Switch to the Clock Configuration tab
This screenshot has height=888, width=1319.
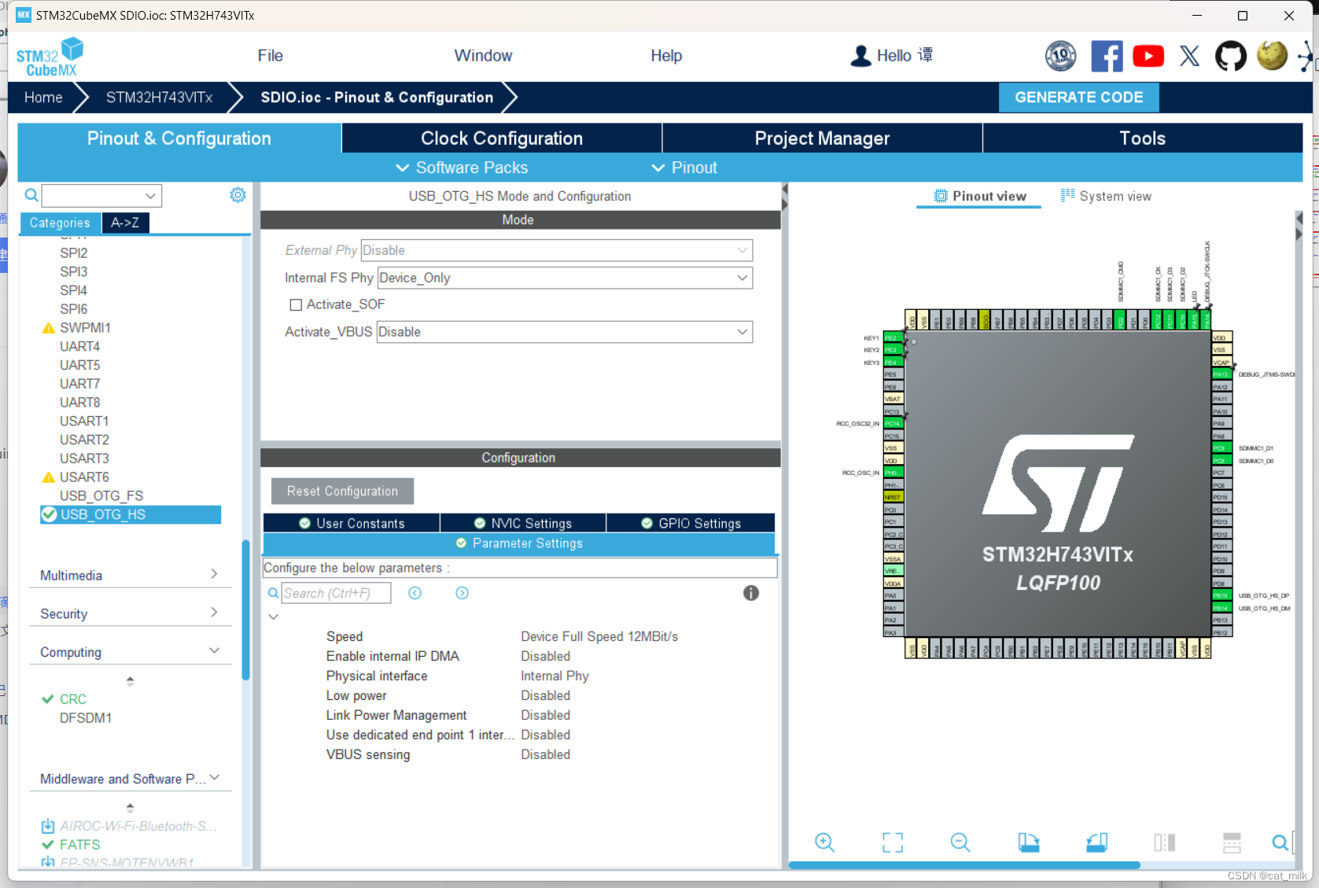click(501, 138)
